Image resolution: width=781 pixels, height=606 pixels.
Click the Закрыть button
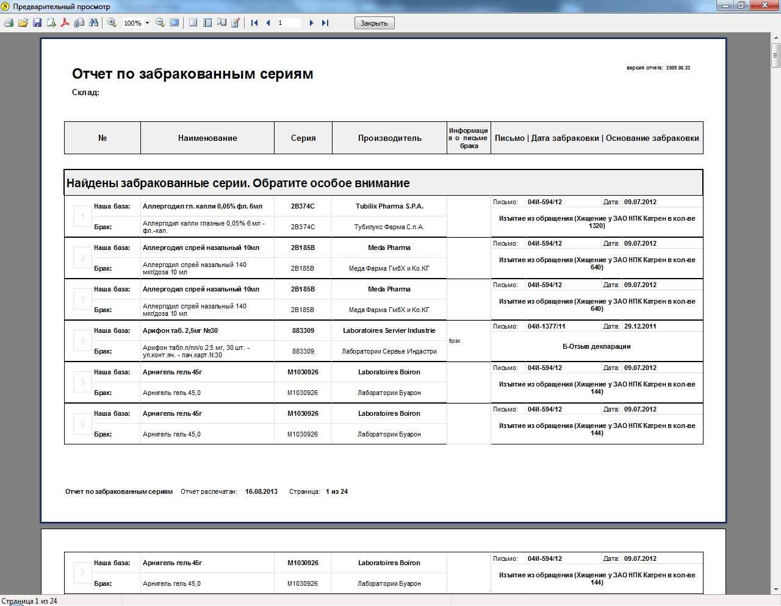click(374, 23)
